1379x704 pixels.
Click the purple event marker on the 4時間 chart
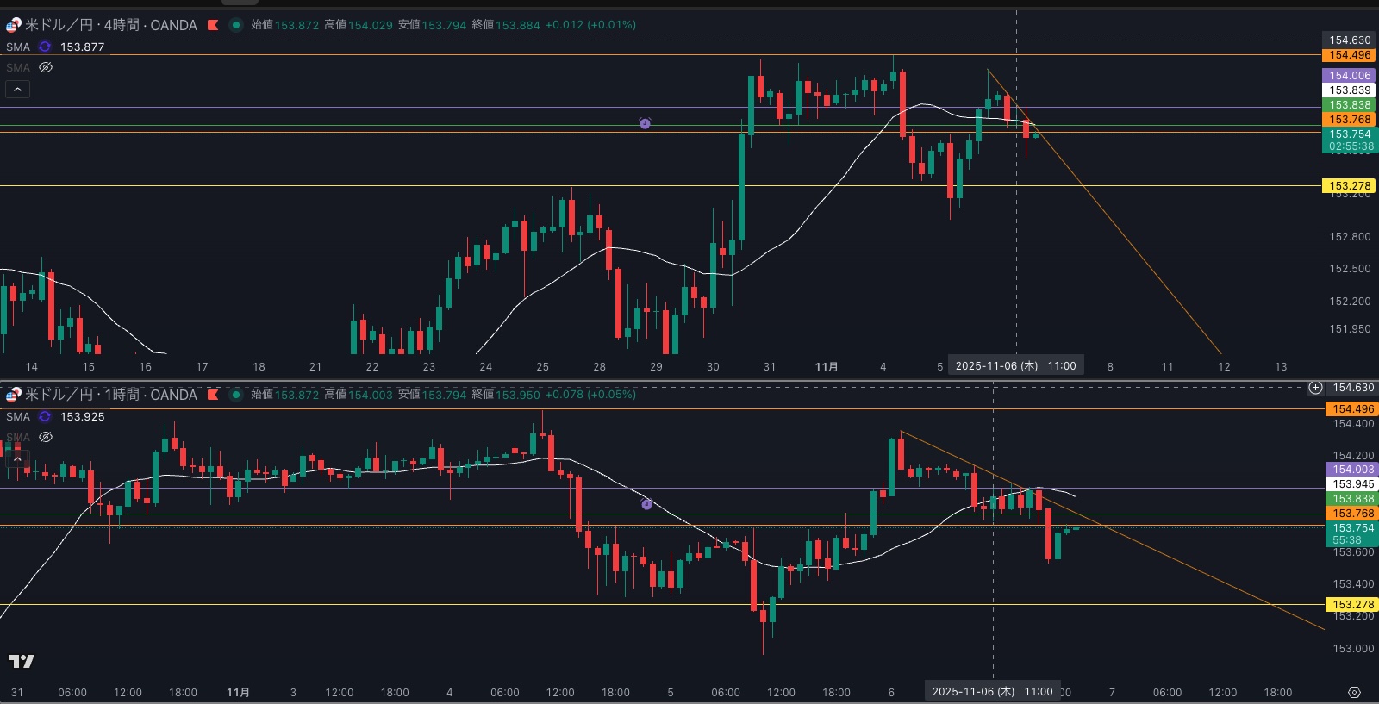tap(645, 123)
